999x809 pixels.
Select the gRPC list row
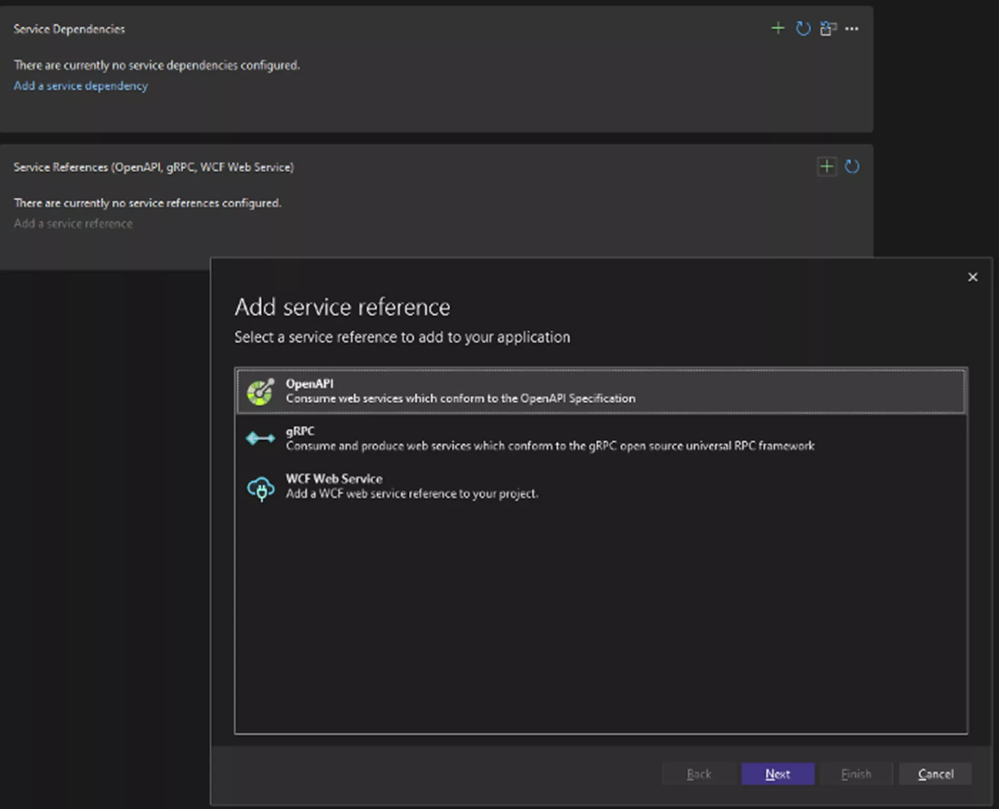601,439
